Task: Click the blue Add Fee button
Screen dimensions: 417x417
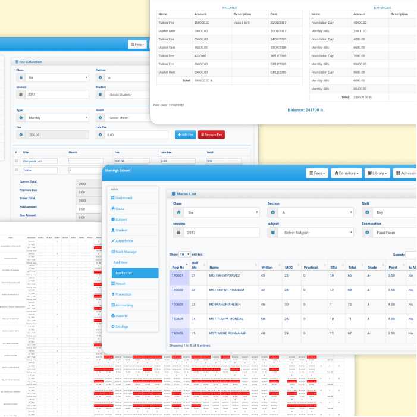Action: [185, 135]
